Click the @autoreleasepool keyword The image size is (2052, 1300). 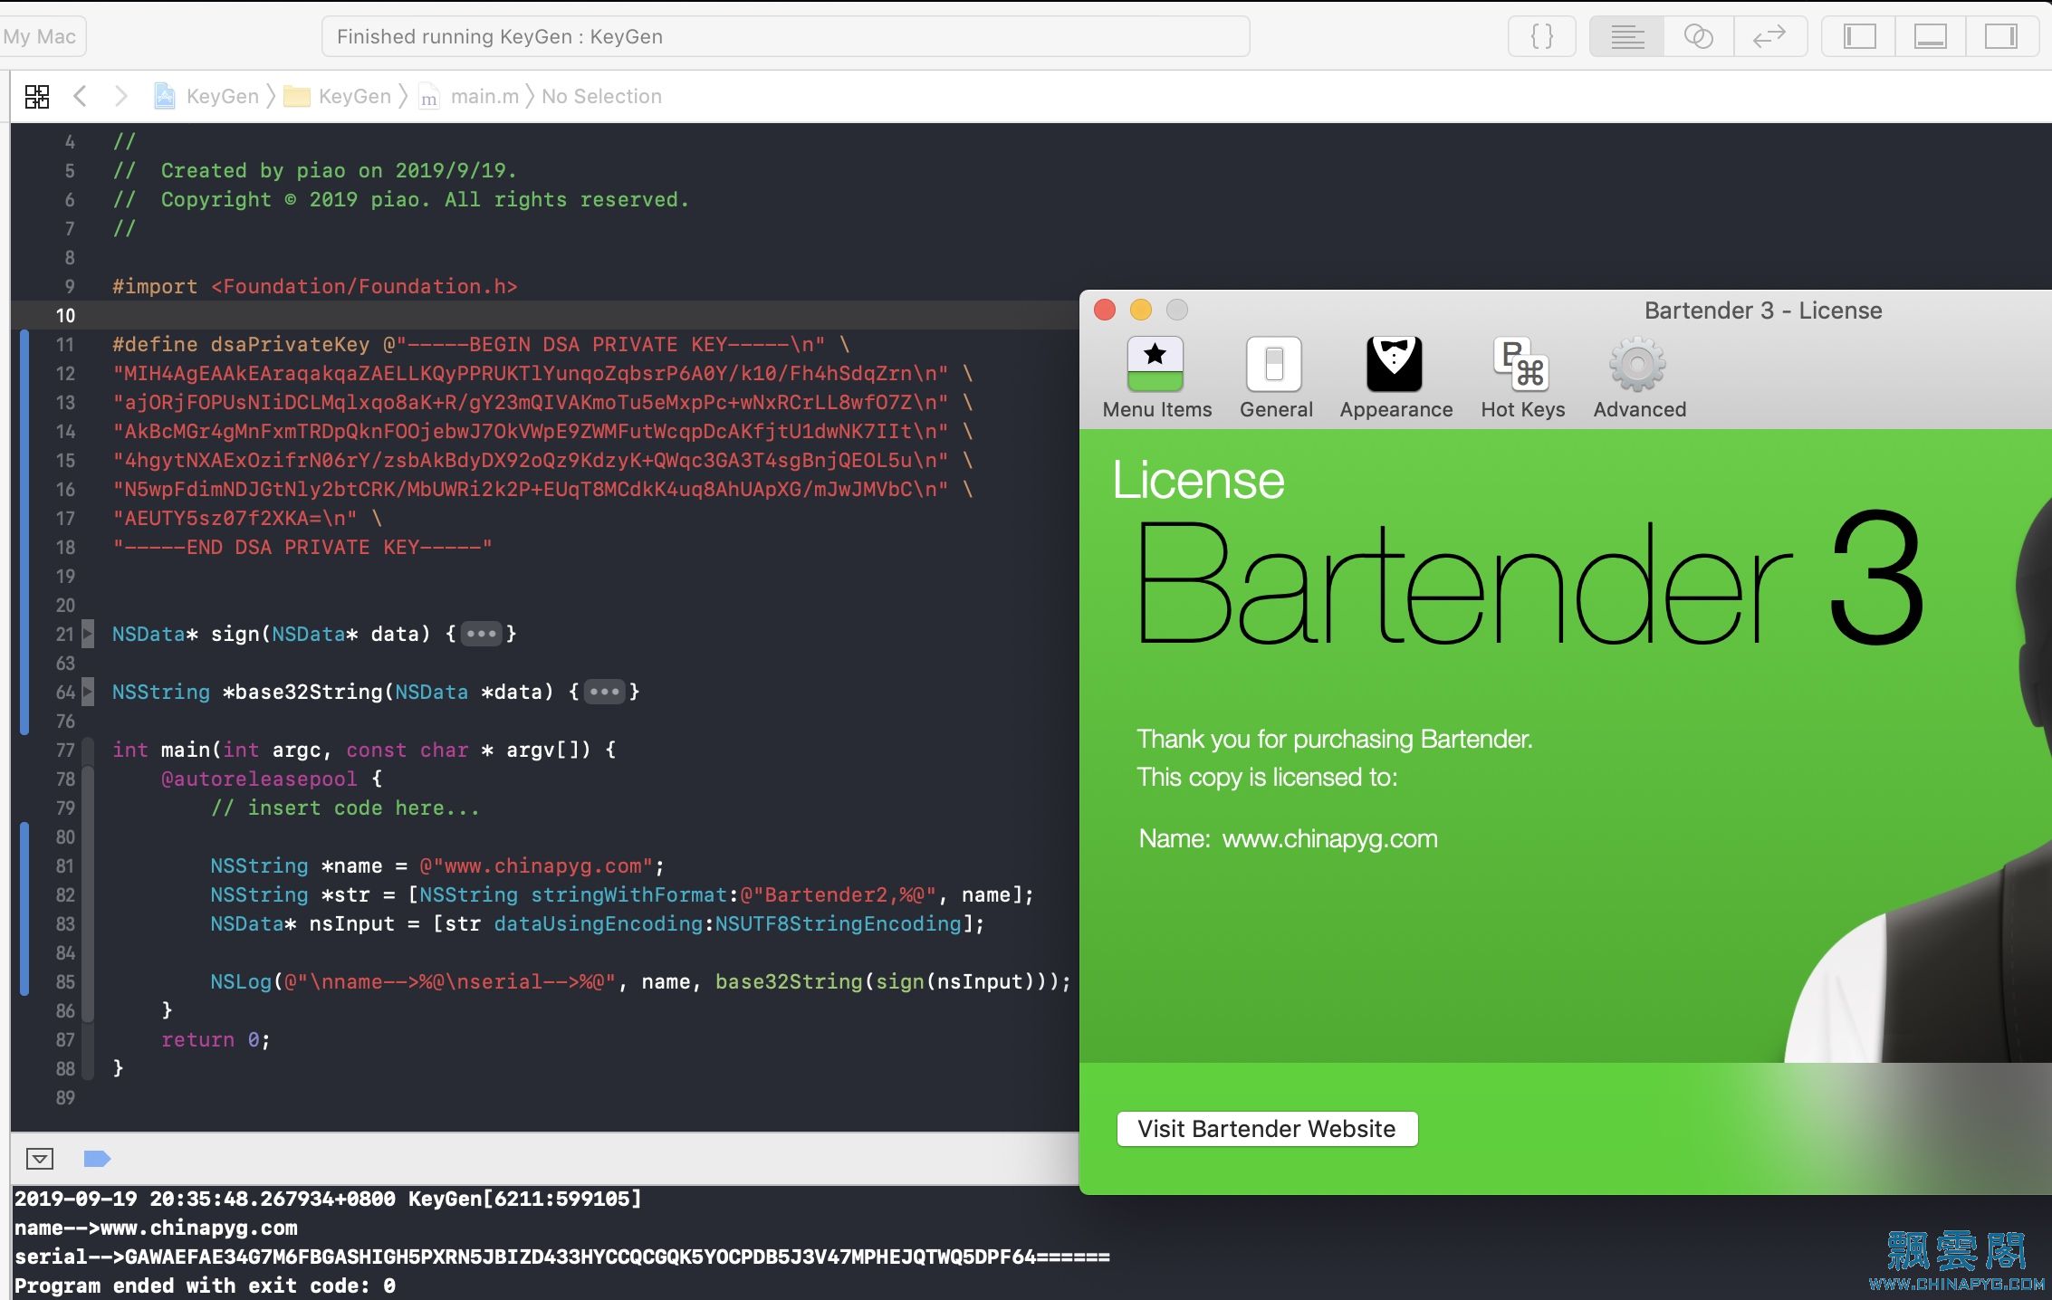click(x=259, y=779)
